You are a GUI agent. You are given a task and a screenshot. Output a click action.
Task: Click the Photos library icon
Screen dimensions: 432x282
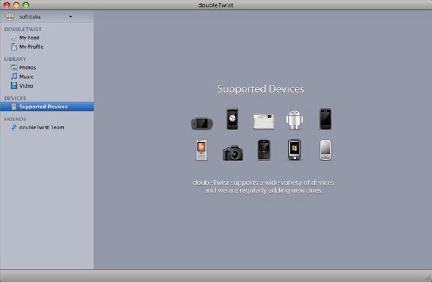(x=14, y=67)
